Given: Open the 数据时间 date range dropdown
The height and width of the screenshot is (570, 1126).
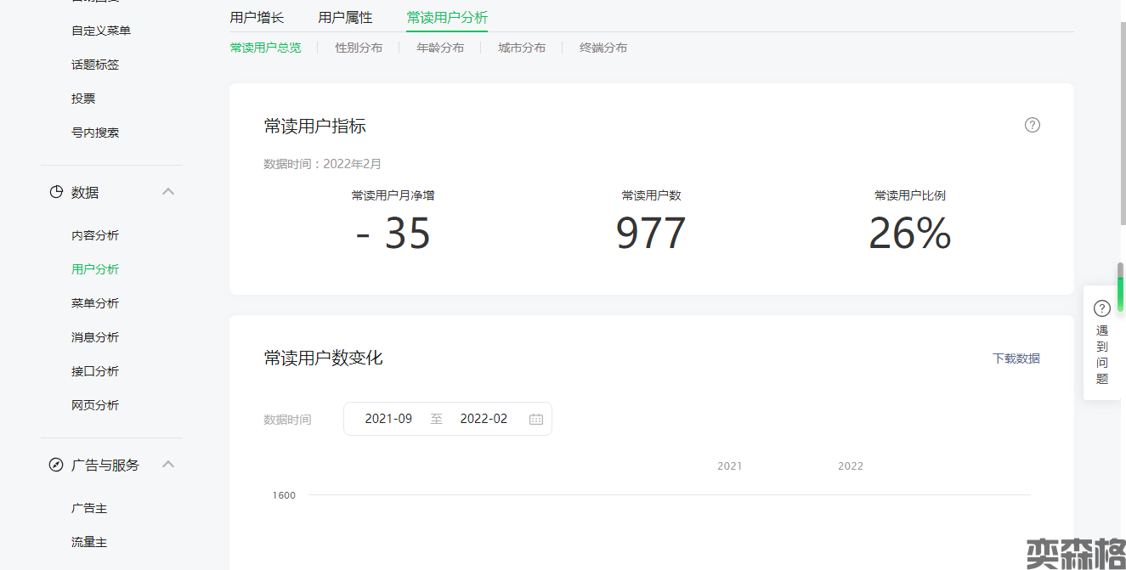Looking at the screenshot, I should [447, 419].
